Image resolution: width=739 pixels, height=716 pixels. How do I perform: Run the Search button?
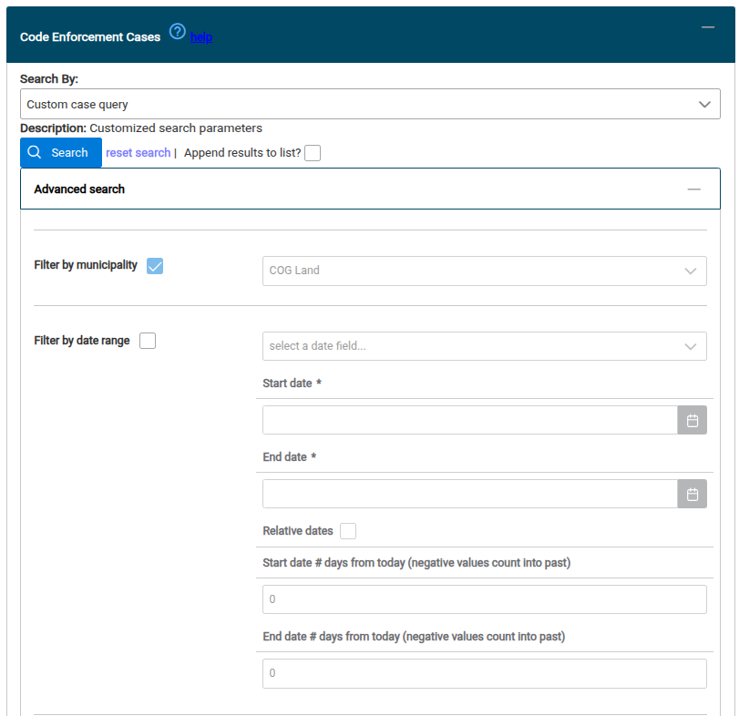[x=61, y=153]
